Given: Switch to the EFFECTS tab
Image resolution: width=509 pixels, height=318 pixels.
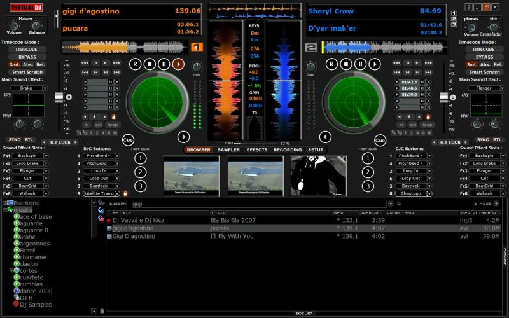Looking at the screenshot, I should pos(257,150).
